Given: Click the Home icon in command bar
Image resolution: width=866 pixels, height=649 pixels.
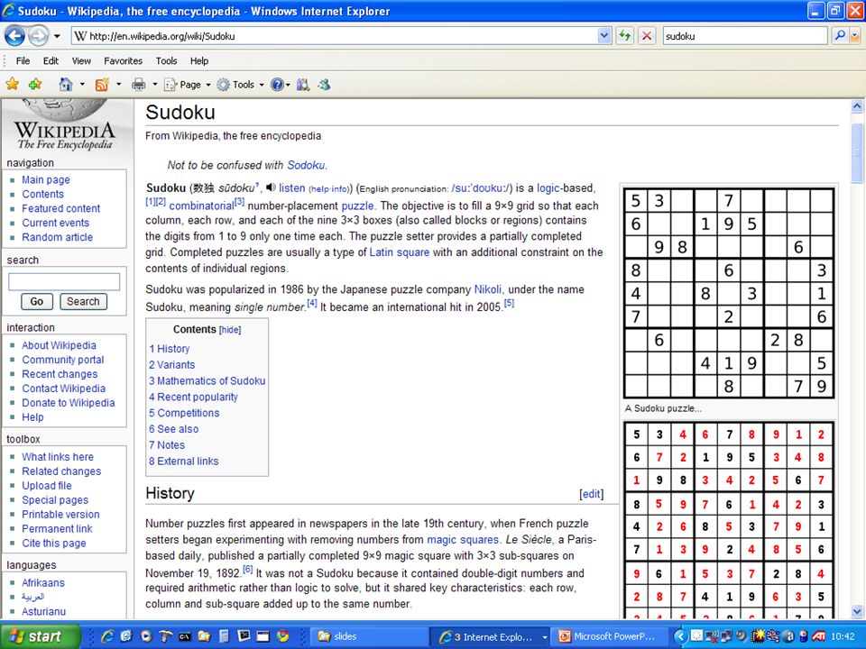Looking at the screenshot, I should click(x=66, y=84).
